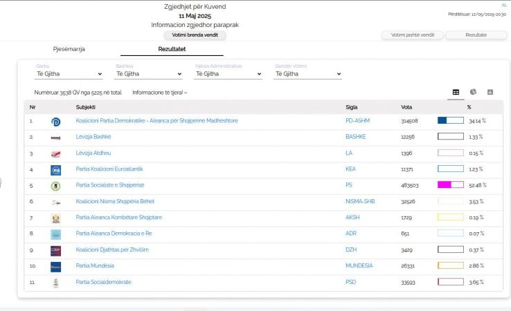Viewport: 511px width, 311px height.
Task: Open the Qendër Votimi dropdown
Action: pyautogui.click(x=307, y=74)
